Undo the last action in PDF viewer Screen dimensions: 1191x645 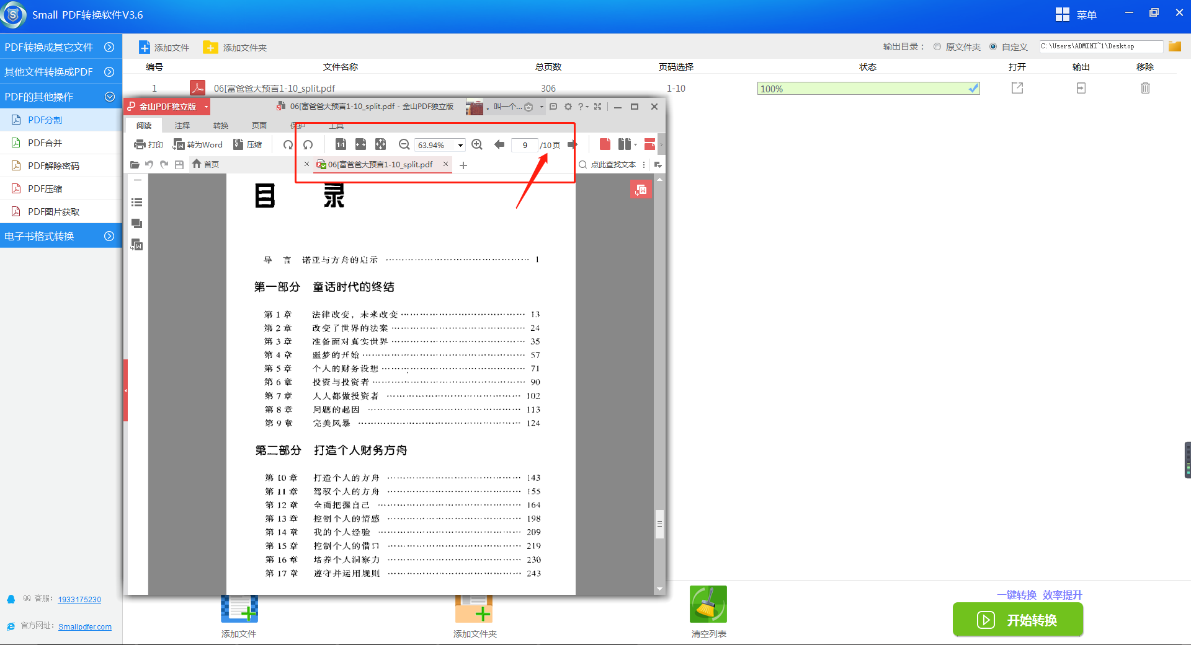pyautogui.click(x=149, y=164)
